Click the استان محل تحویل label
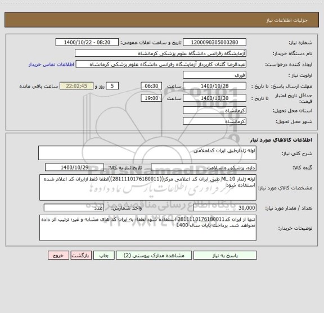Screen dimensions: 324x313 coord(292,111)
